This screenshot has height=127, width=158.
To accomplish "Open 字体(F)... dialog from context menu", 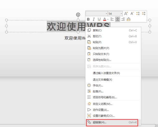I will click(98, 86).
